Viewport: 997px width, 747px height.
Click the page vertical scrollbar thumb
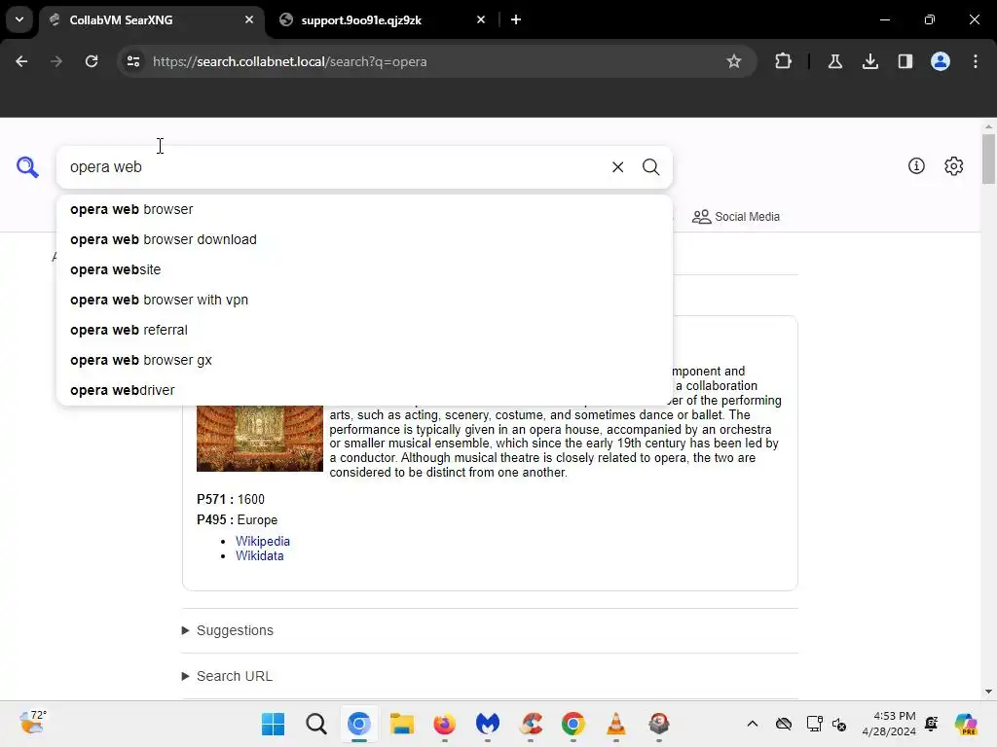coord(988,159)
